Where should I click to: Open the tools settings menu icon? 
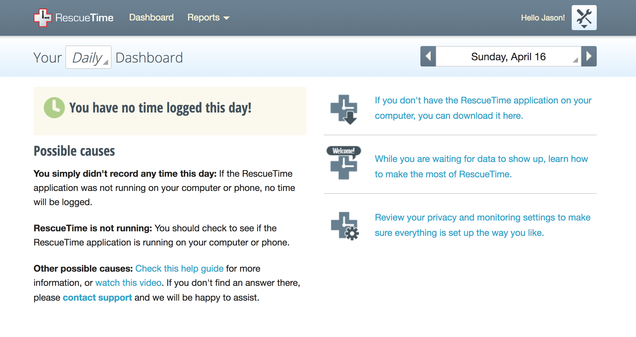584,18
